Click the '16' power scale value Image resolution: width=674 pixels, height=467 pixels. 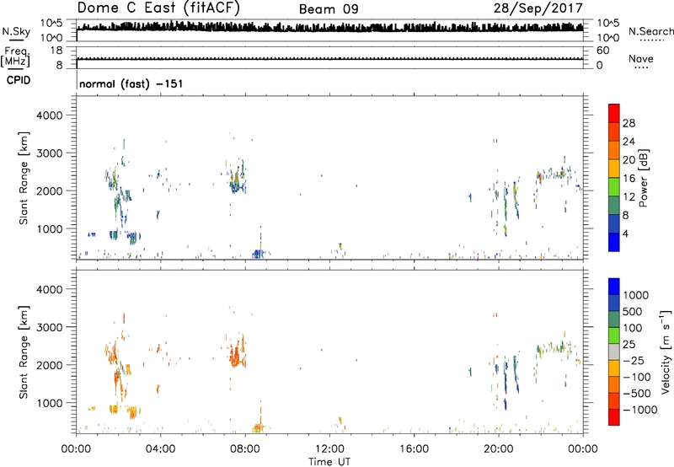click(x=629, y=179)
